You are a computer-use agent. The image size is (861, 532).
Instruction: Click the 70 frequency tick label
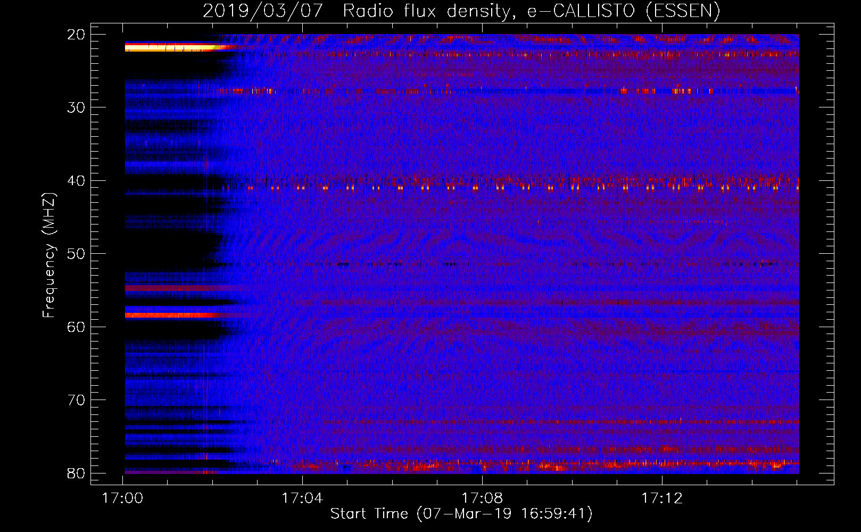point(76,400)
